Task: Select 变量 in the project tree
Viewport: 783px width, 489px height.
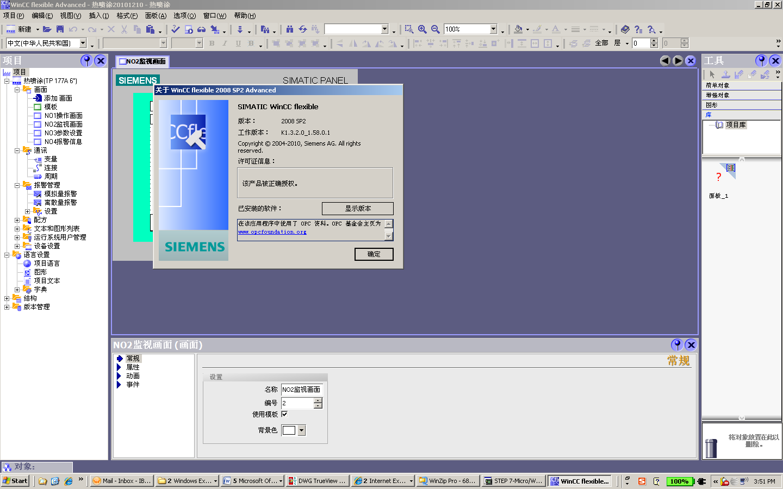Action: coord(51,159)
